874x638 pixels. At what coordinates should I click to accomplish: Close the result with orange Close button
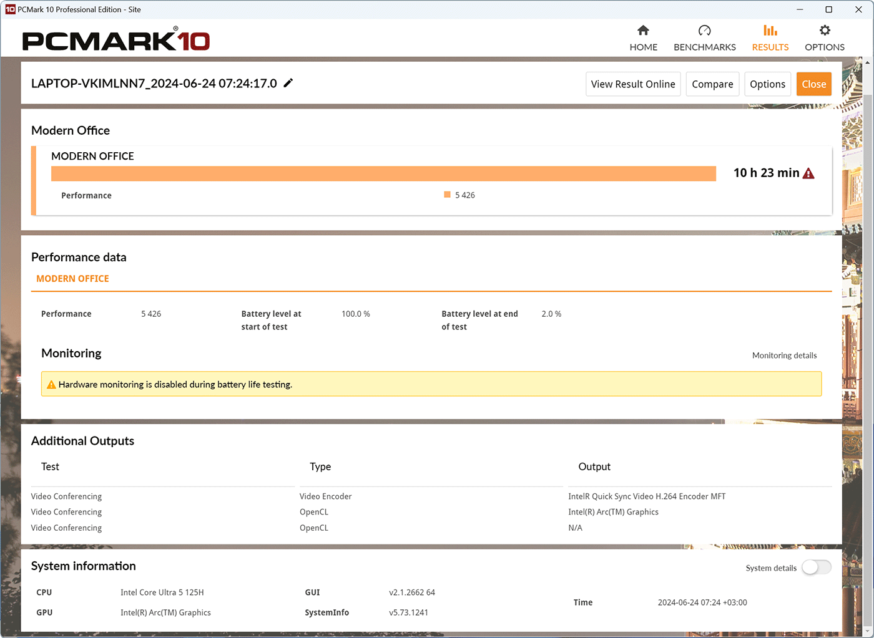pyautogui.click(x=813, y=84)
